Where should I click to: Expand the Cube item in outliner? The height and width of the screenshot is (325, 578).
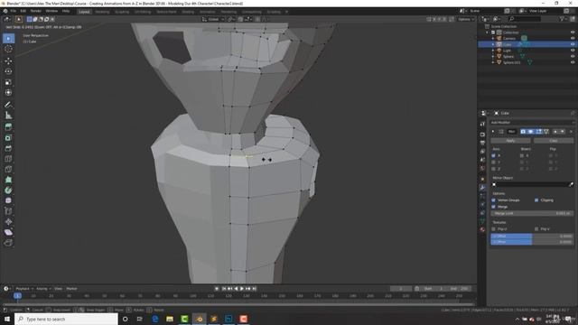(493, 44)
